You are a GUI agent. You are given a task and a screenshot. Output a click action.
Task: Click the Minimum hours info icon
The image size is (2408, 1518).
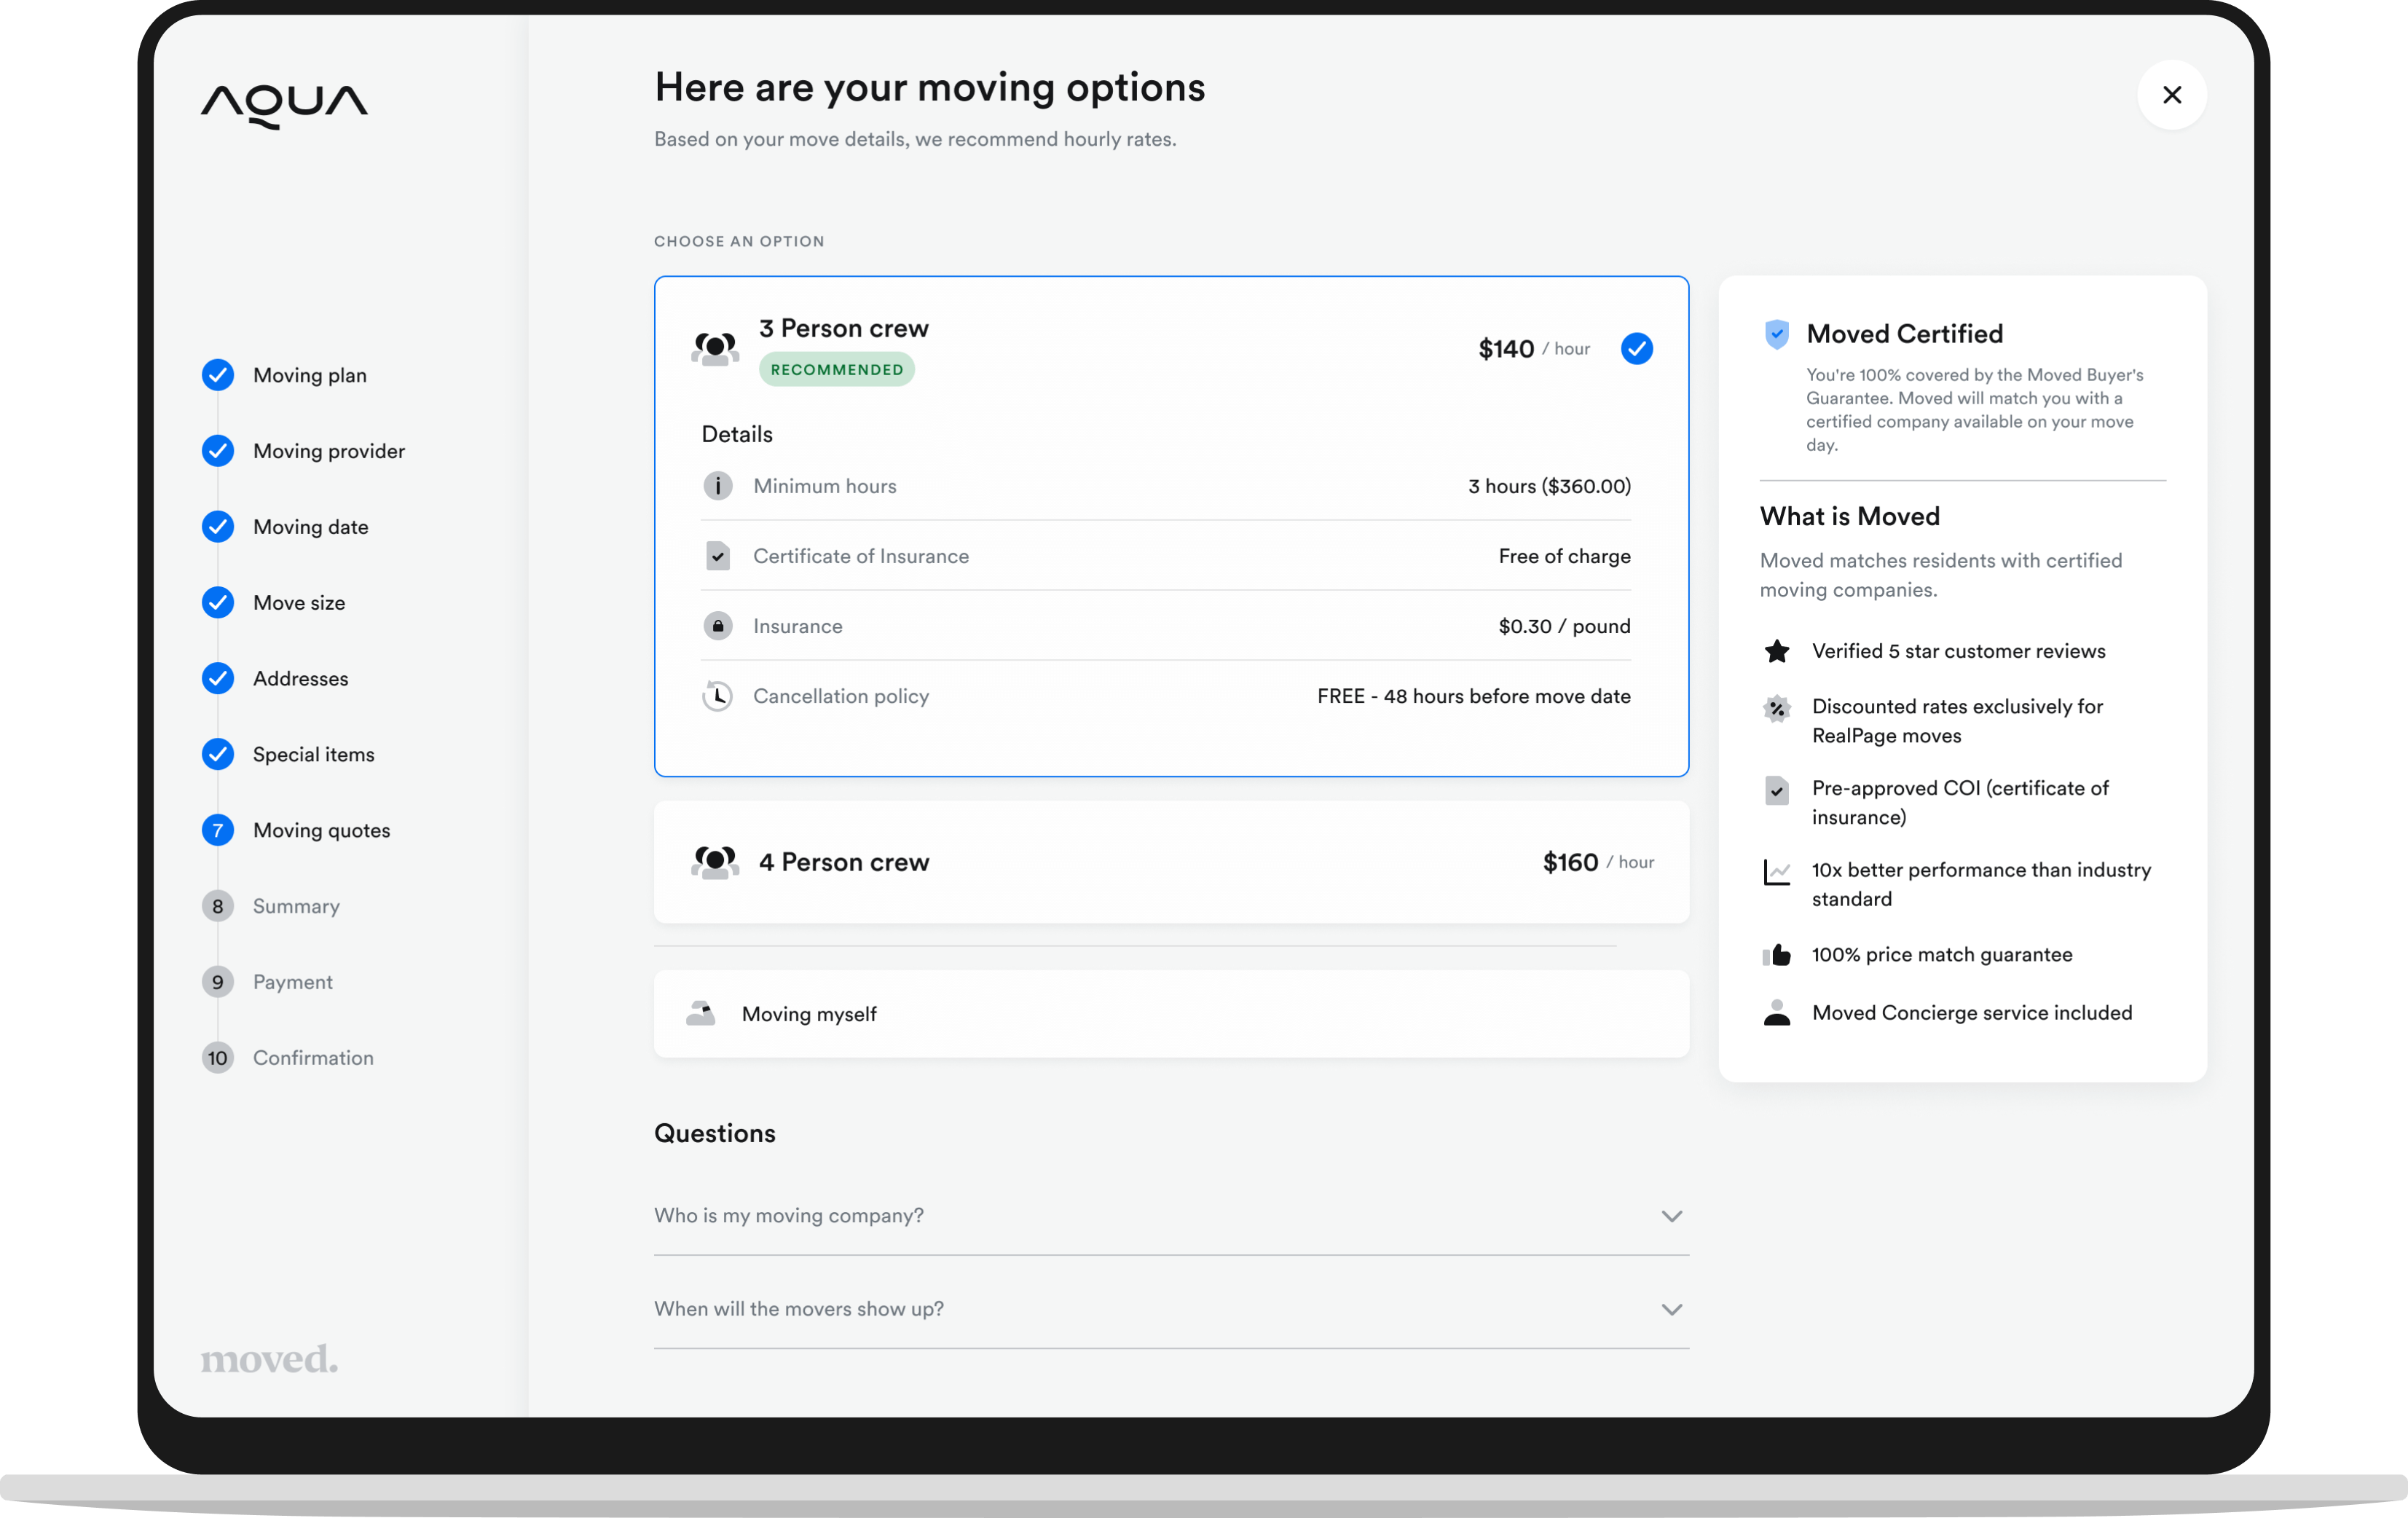coord(717,486)
